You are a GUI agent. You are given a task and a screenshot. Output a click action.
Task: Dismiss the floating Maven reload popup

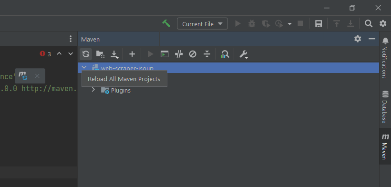click(x=37, y=76)
